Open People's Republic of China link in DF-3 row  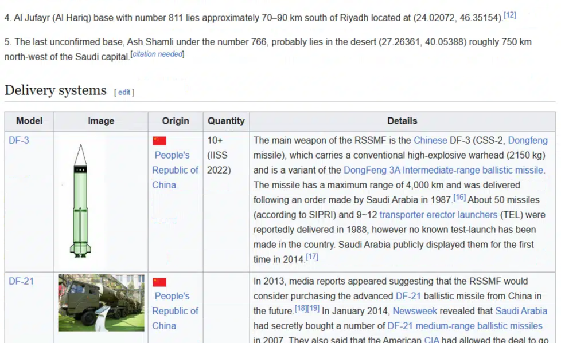pyautogui.click(x=175, y=170)
